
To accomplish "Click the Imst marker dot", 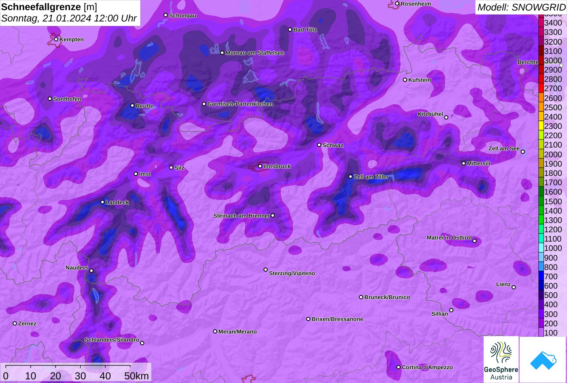I will (x=136, y=174).
